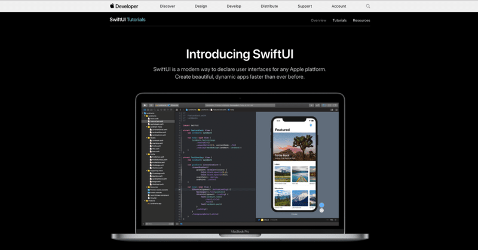Select the Tutorials tab
The height and width of the screenshot is (250, 478).
[339, 20]
